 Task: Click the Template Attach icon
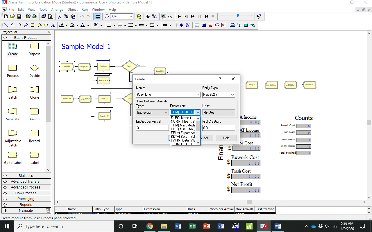(28, 17)
